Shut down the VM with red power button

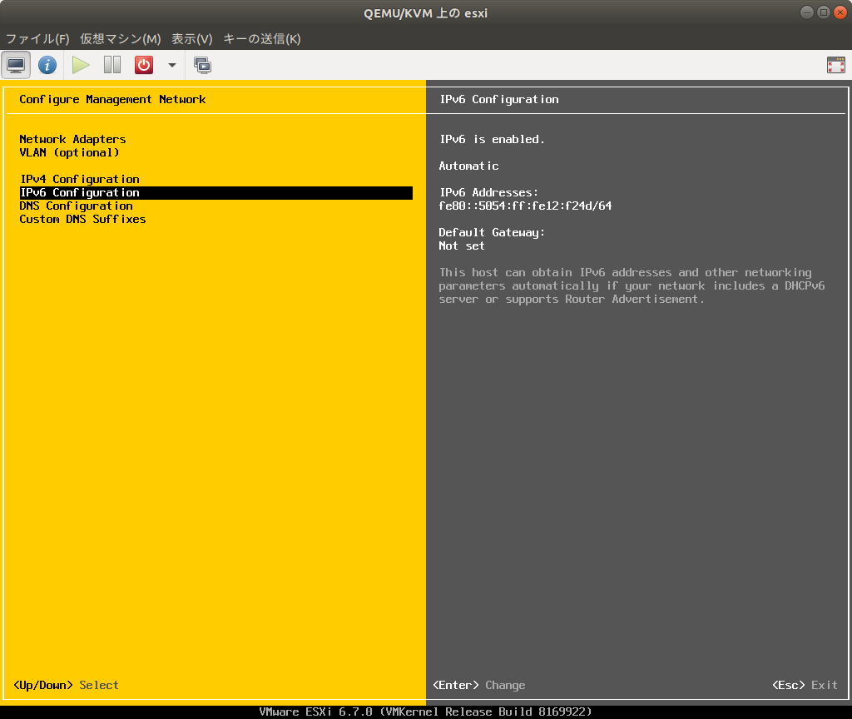[x=143, y=65]
